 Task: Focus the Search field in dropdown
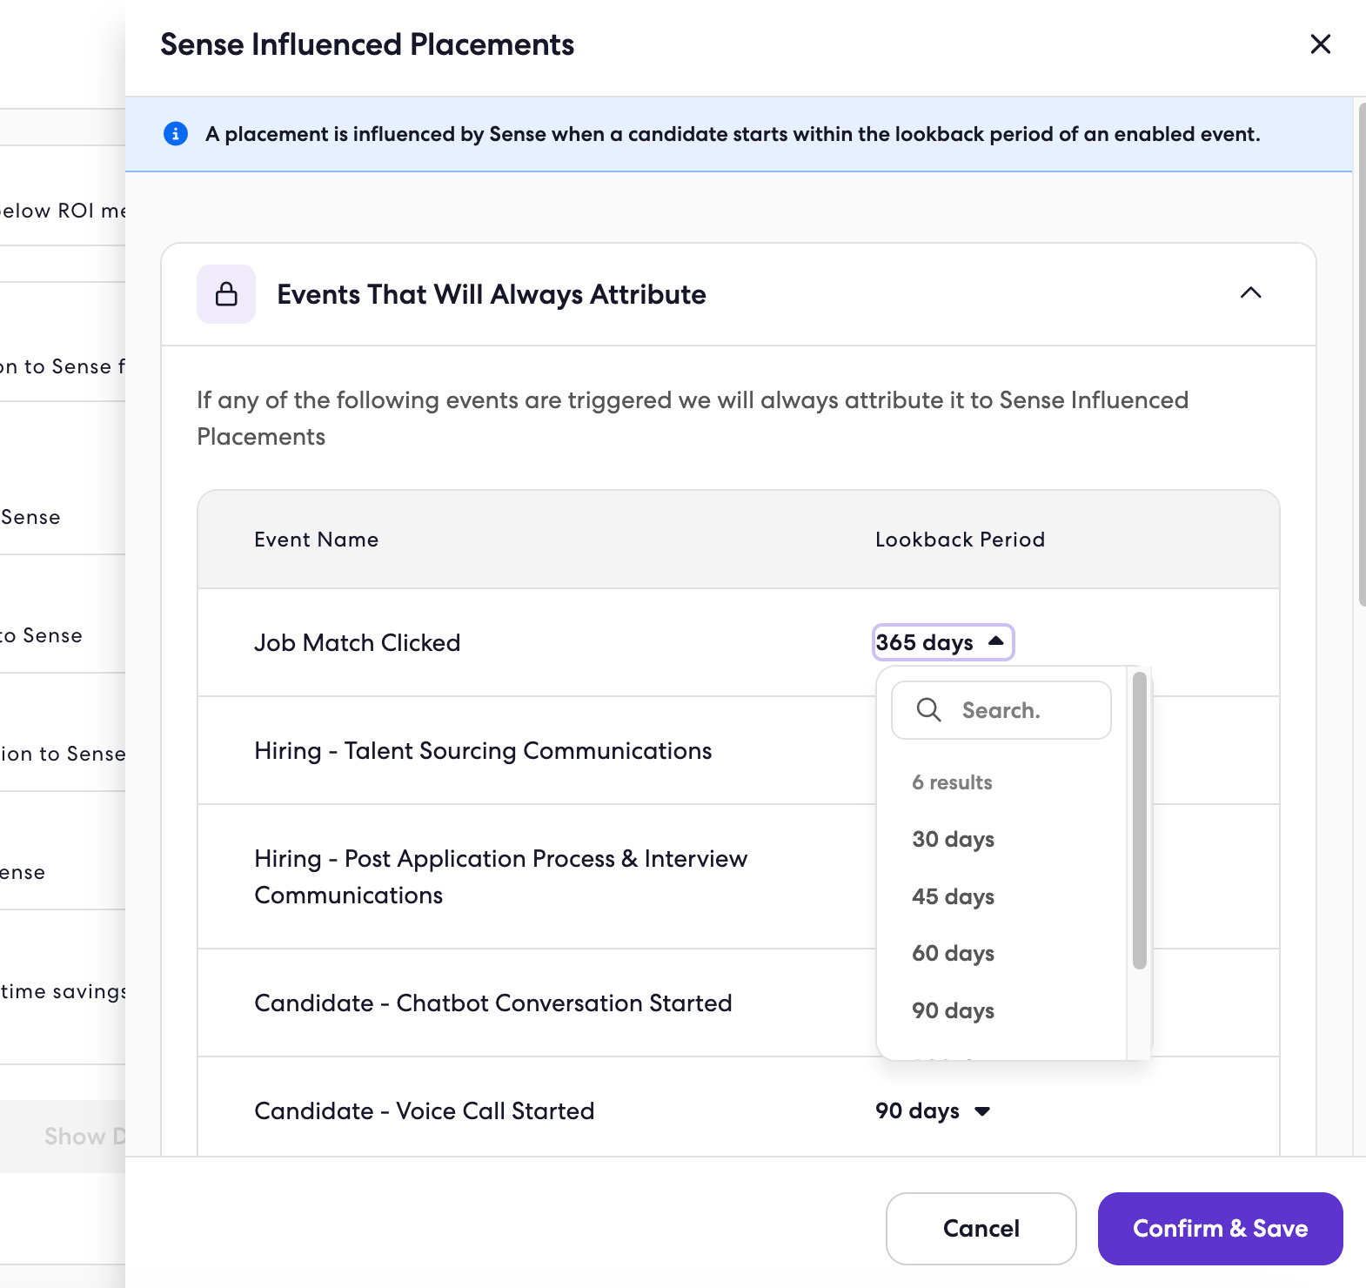click(1001, 710)
